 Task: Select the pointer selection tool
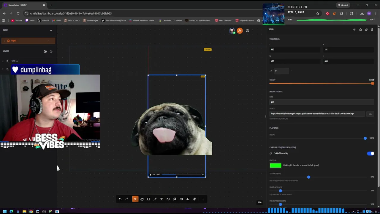(135, 199)
